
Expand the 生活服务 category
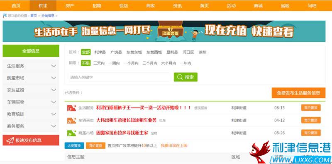[31, 66]
